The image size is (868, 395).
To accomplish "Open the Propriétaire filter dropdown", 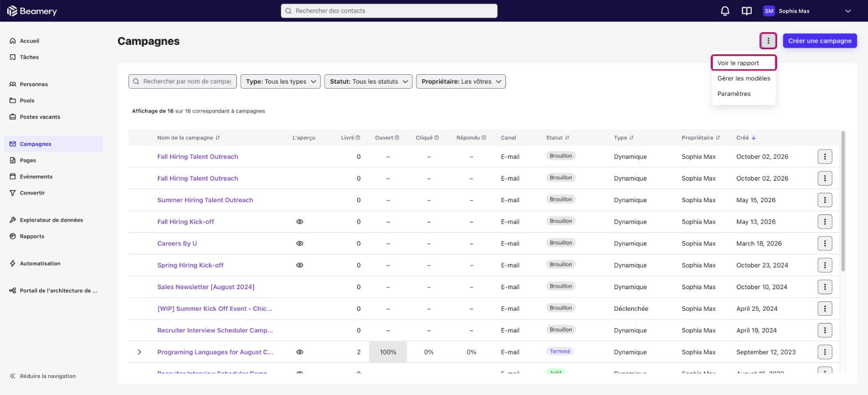I will pyautogui.click(x=461, y=81).
